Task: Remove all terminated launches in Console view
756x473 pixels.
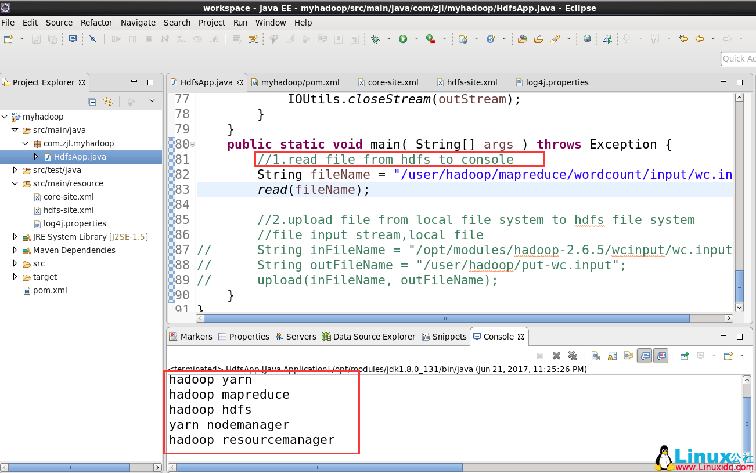Action: coord(573,355)
